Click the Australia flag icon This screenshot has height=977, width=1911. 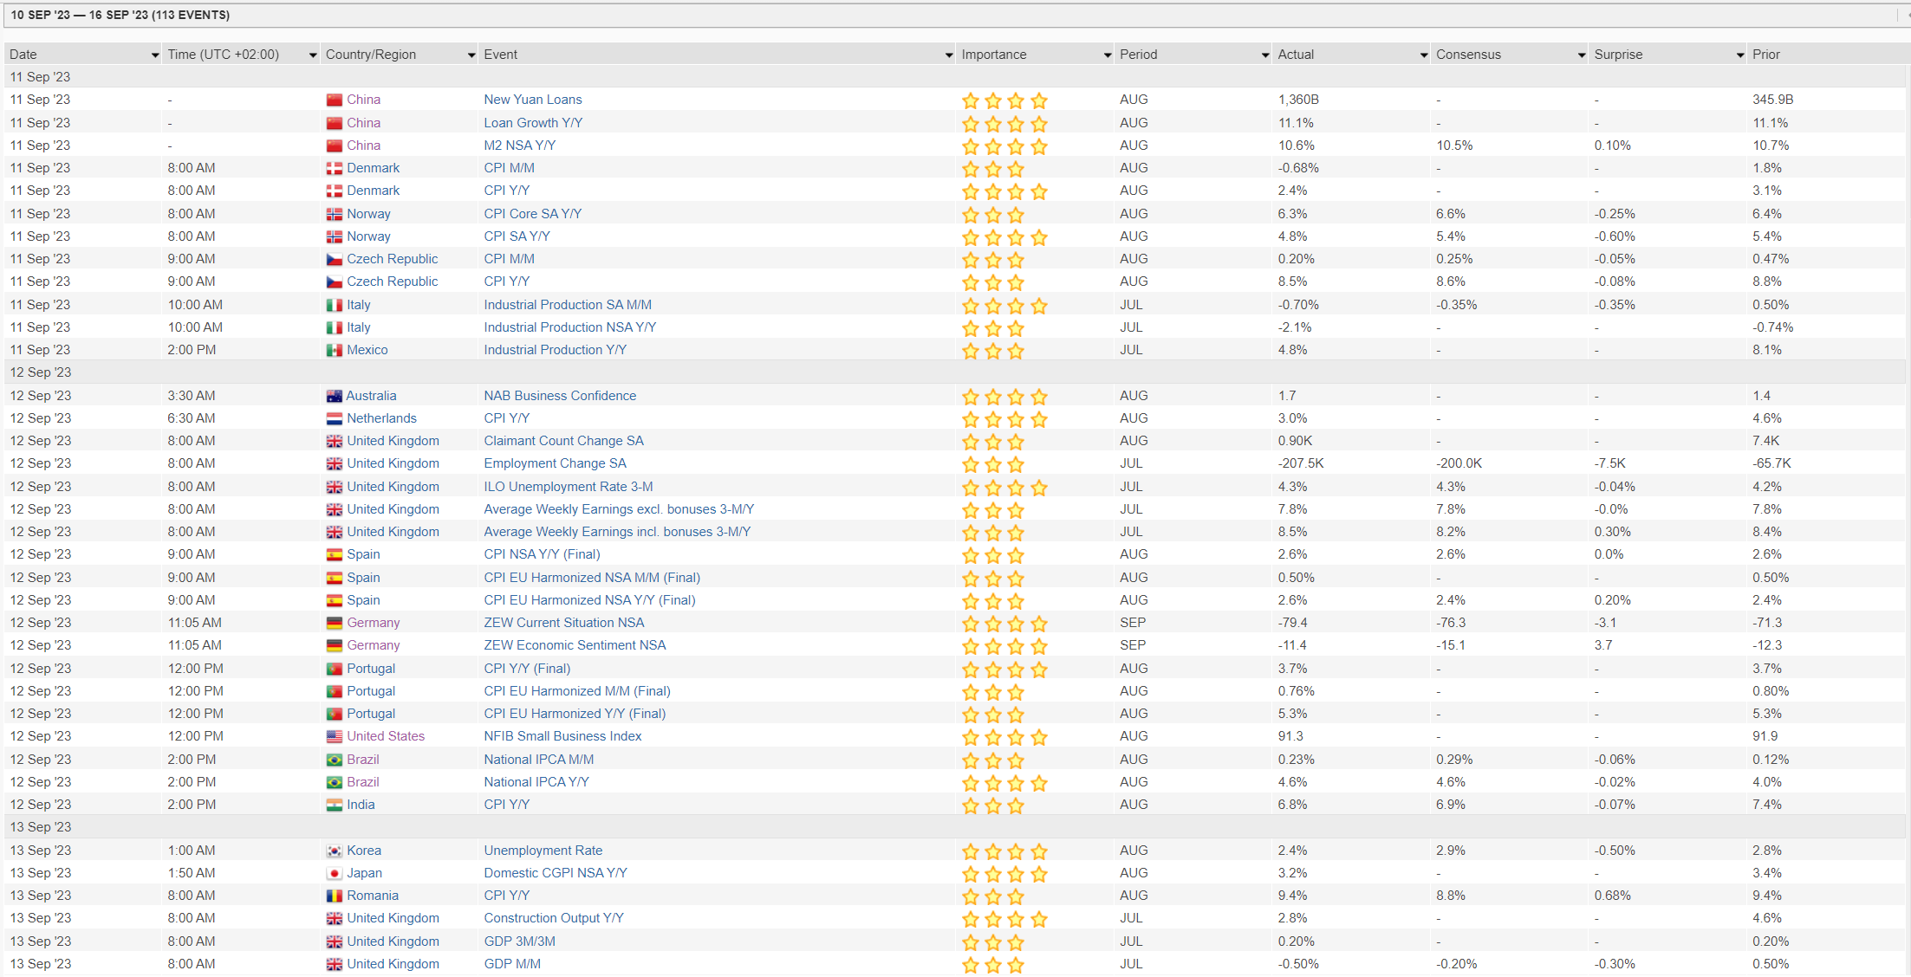[x=334, y=397]
